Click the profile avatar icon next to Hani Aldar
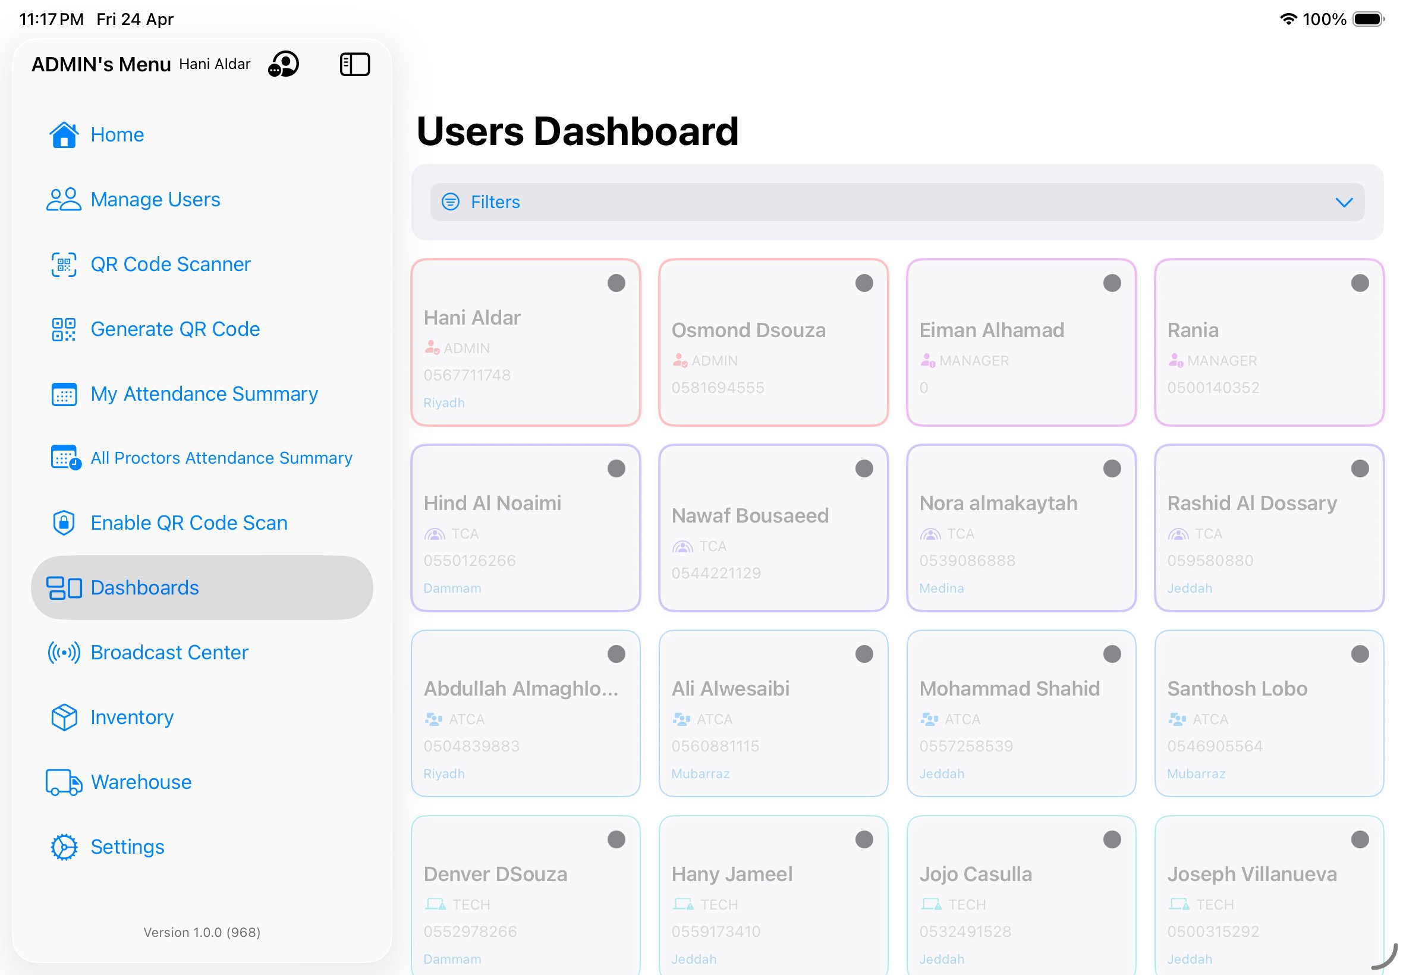 click(284, 64)
